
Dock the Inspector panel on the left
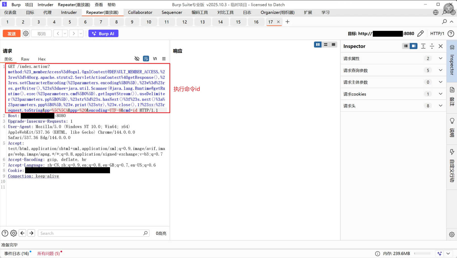coord(406,46)
